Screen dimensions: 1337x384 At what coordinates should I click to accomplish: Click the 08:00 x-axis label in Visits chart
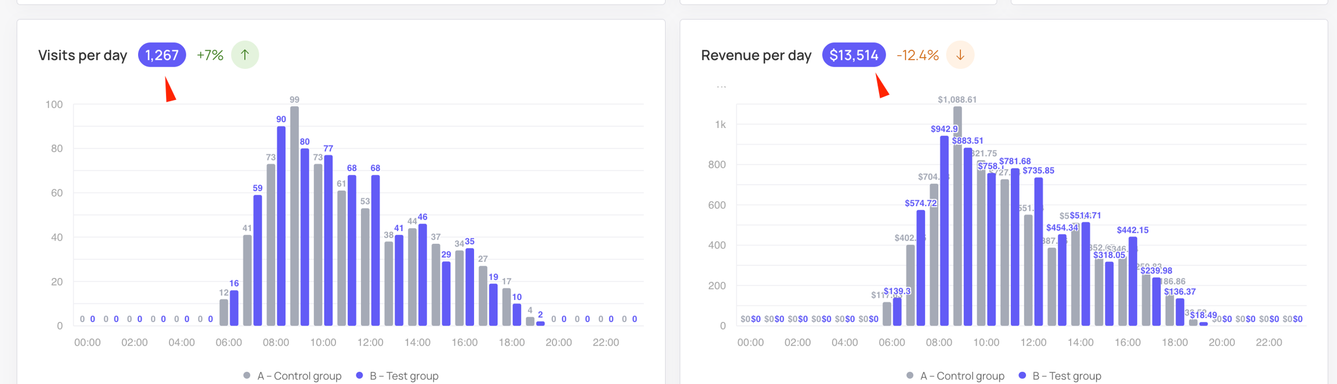point(276,342)
